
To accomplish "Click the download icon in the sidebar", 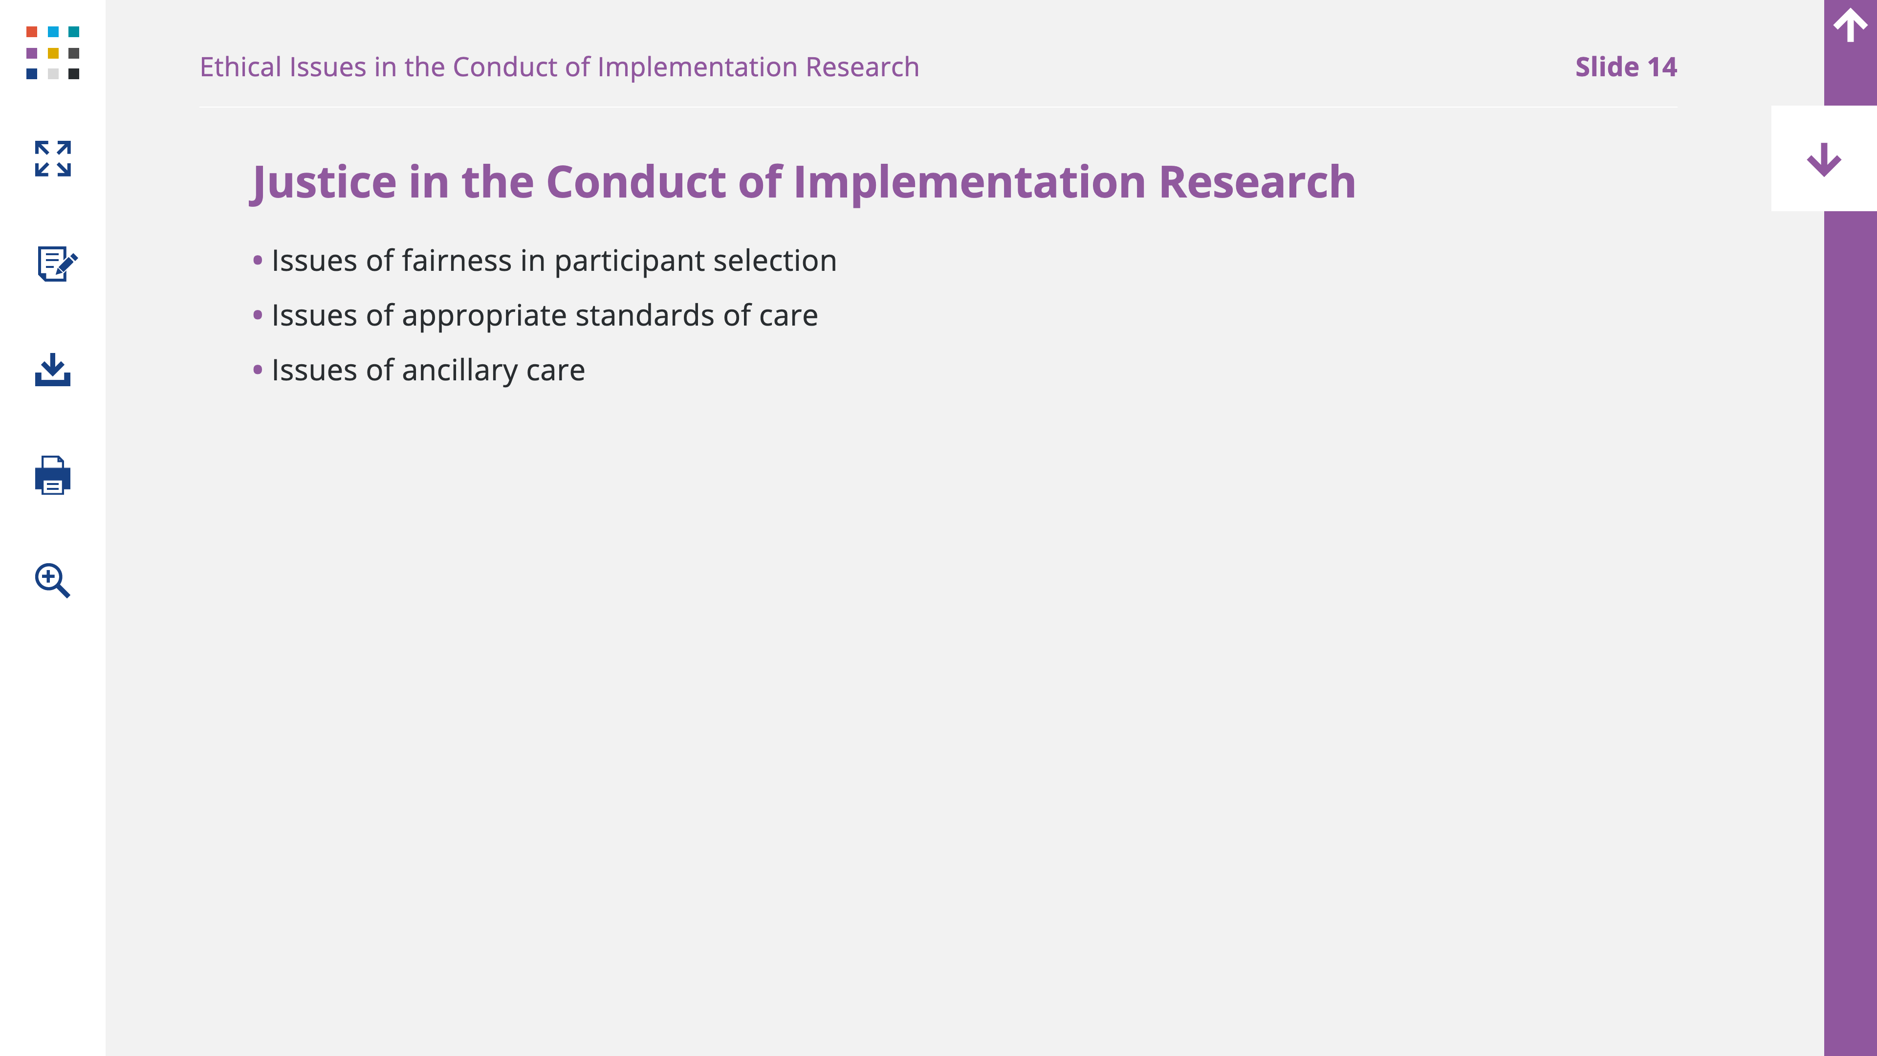I will pyautogui.click(x=52, y=370).
